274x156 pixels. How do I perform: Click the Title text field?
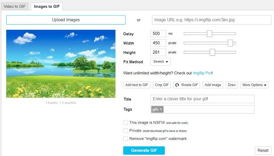click(x=202, y=99)
